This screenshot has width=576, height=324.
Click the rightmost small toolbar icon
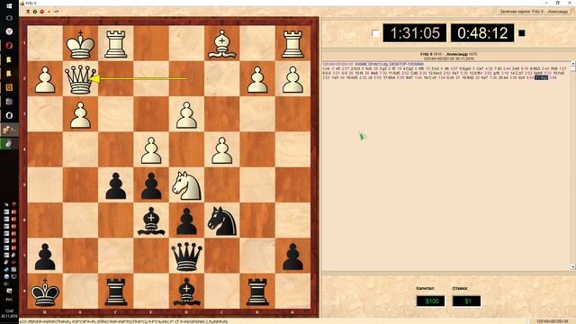[56, 12]
